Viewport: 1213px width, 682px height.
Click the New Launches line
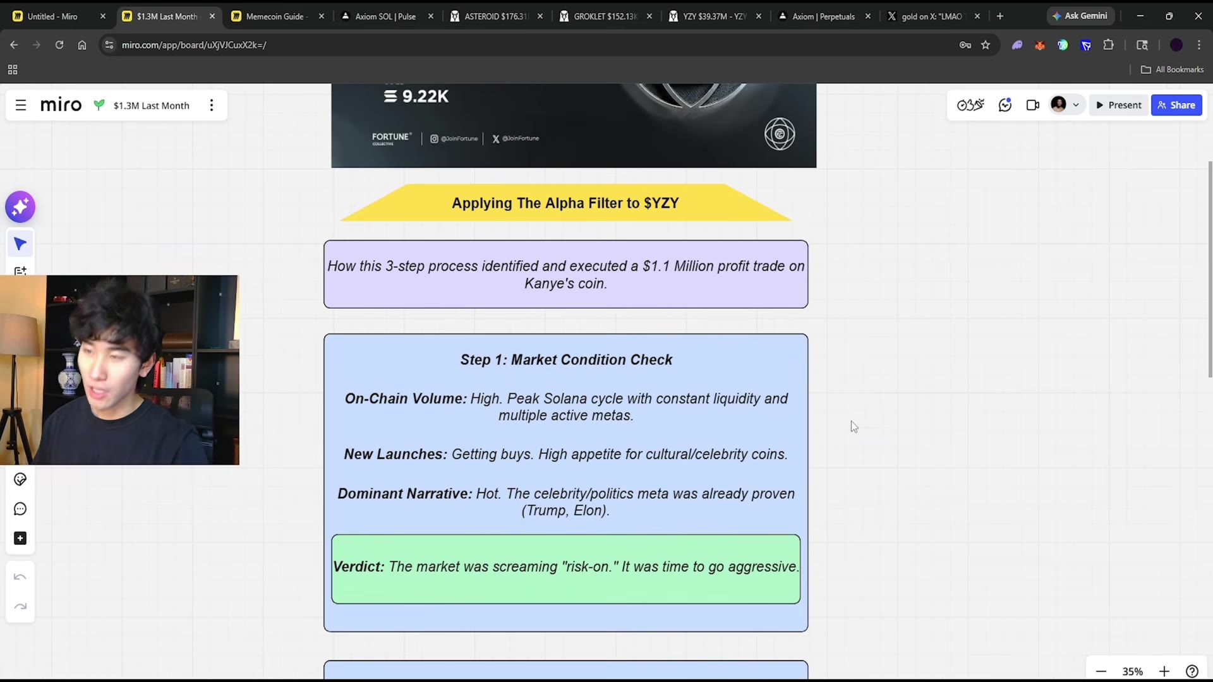[x=565, y=455]
